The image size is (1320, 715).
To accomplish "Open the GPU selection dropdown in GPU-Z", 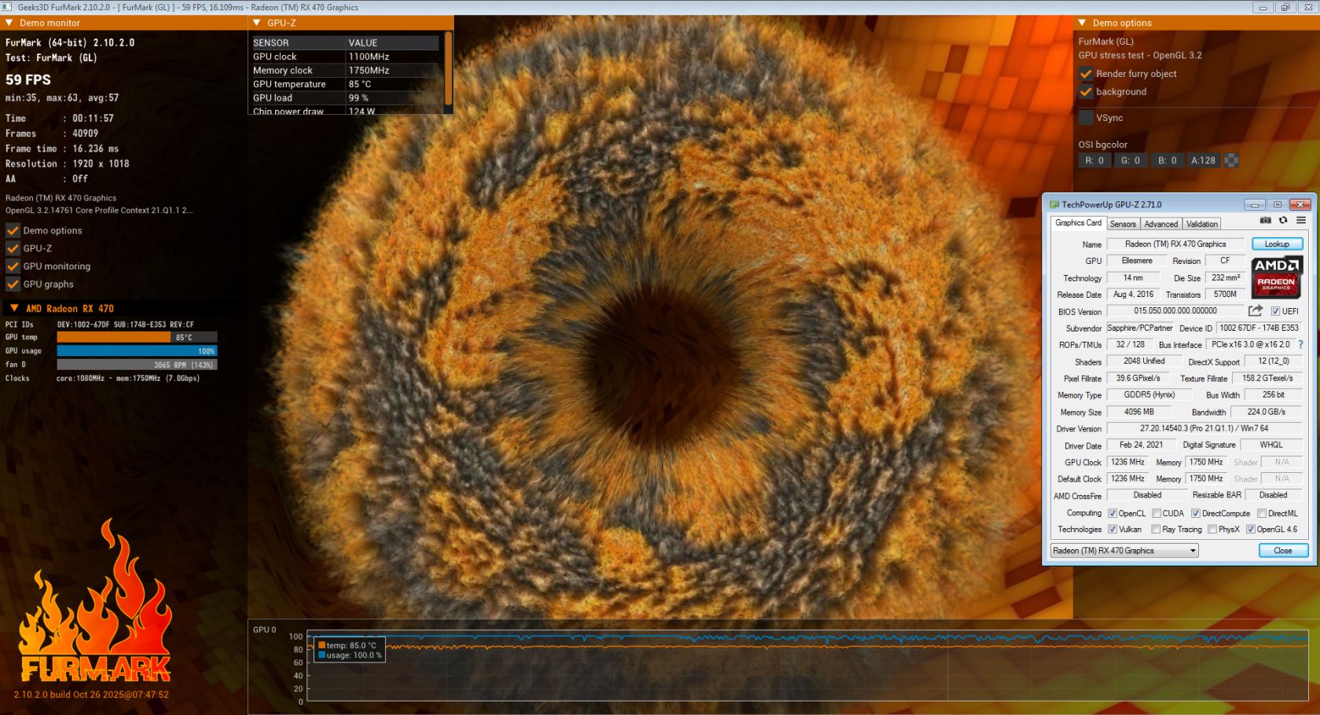I will pos(1124,551).
